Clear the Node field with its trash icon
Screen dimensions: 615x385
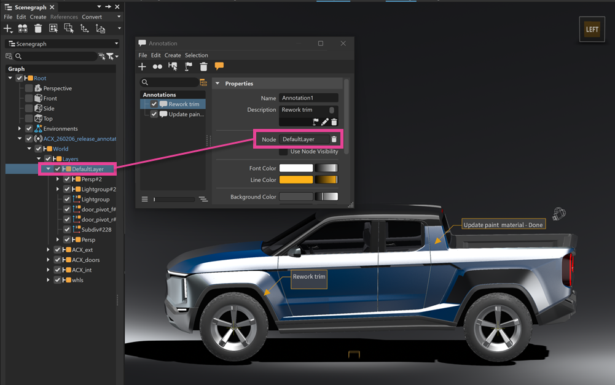[x=334, y=139]
